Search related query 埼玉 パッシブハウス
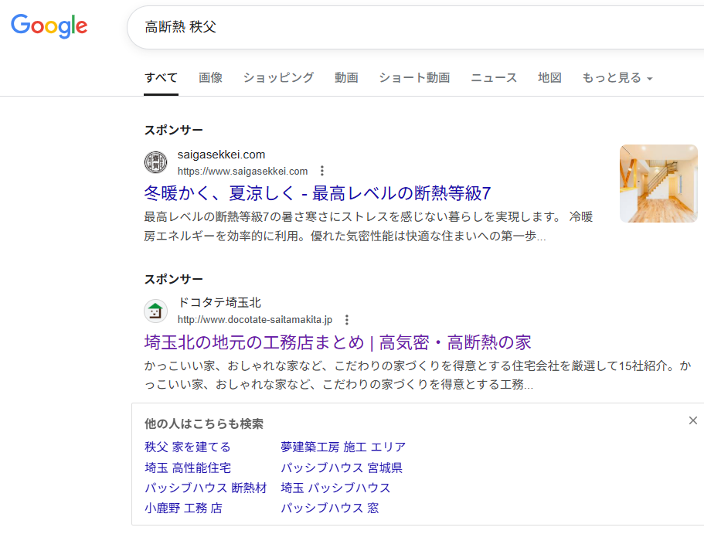Image resolution: width=704 pixels, height=534 pixels. pyautogui.click(x=335, y=488)
